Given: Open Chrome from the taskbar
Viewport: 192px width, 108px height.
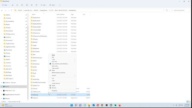Looking at the screenshot, I should pyautogui.click(x=102, y=105).
